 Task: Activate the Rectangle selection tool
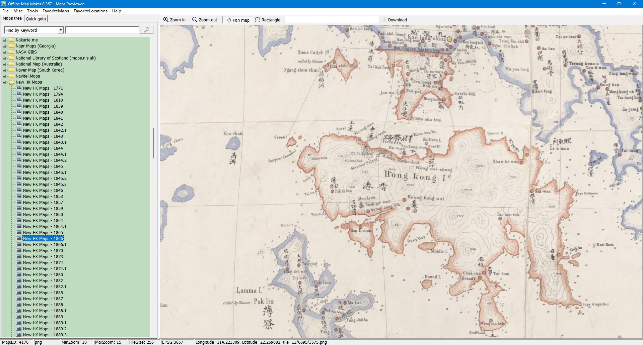pos(258,20)
